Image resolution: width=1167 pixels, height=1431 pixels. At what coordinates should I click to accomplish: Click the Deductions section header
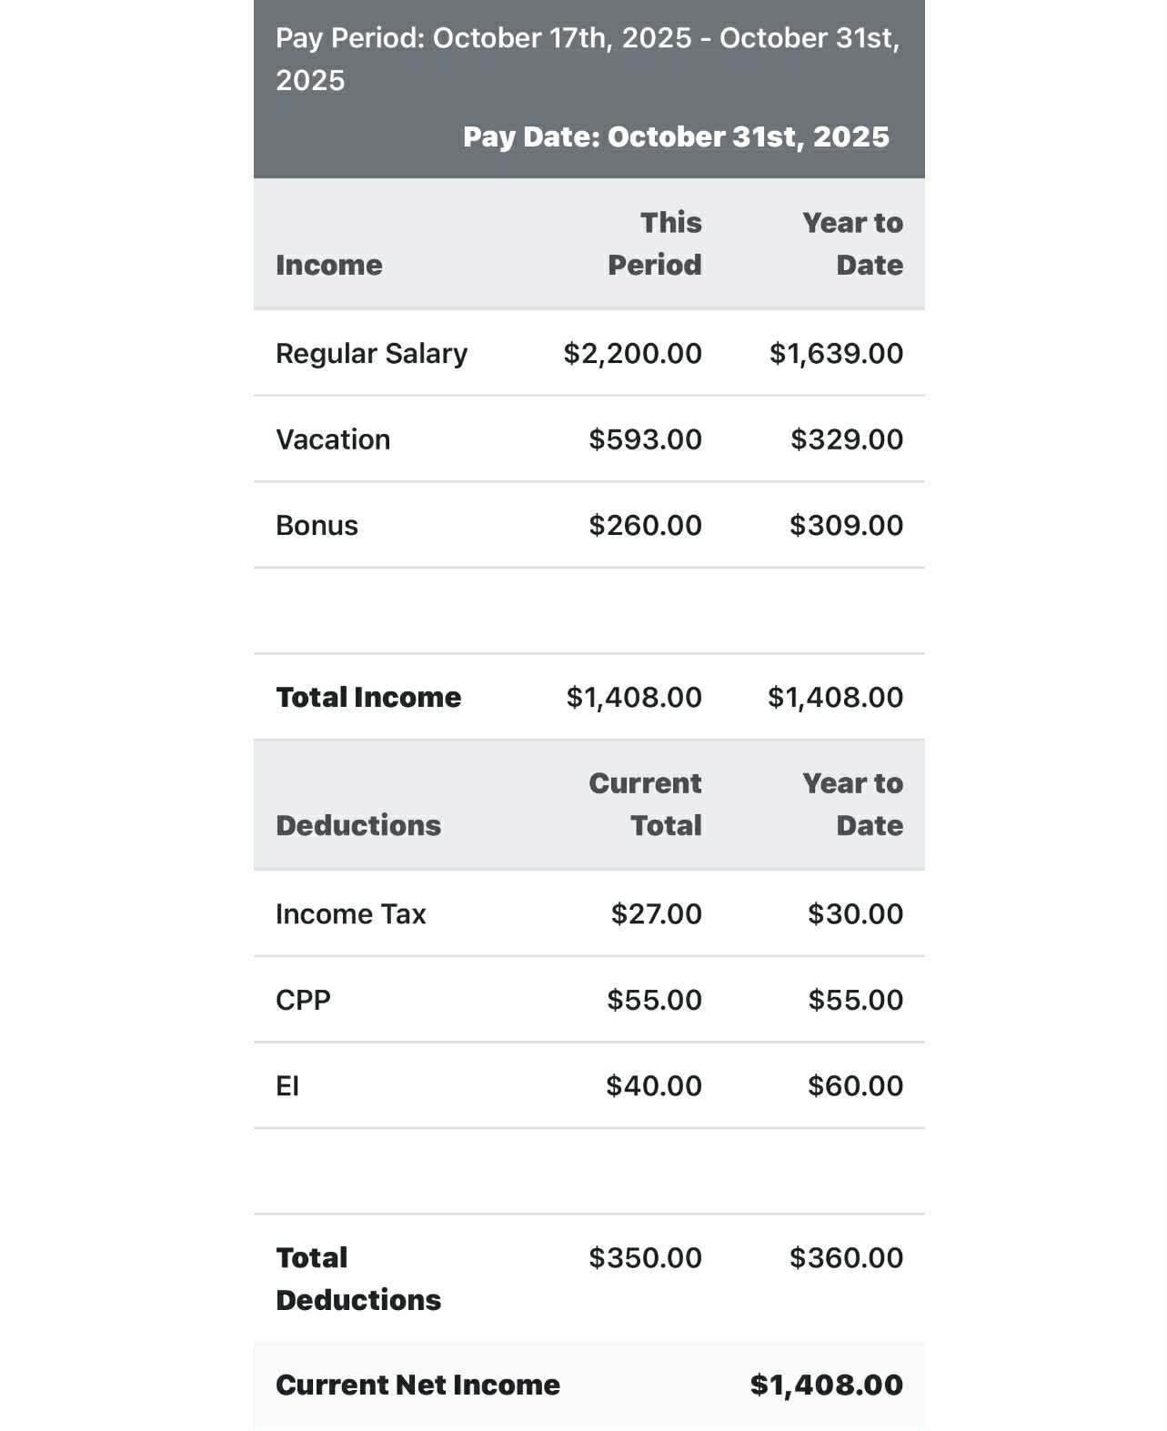point(358,825)
